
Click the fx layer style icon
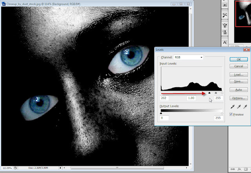point(239,169)
